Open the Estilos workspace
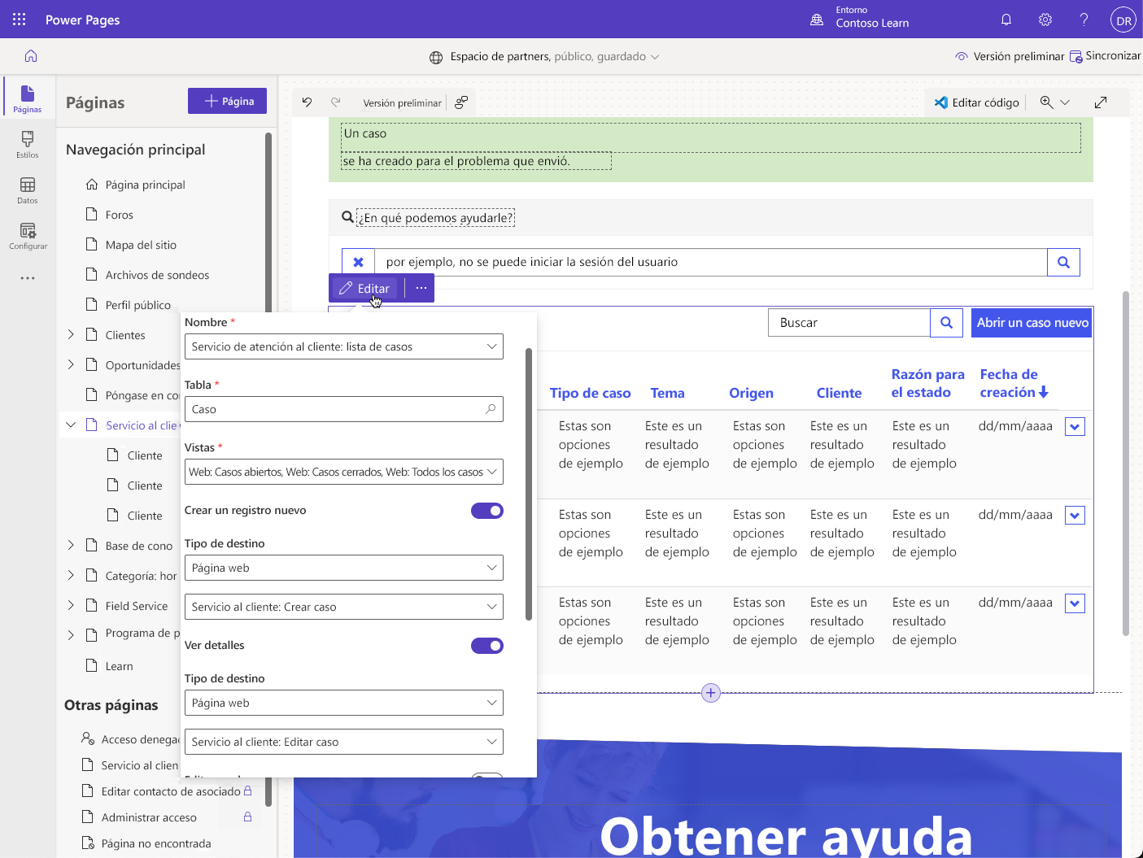1143x858 pixels. tap(28, 144)
